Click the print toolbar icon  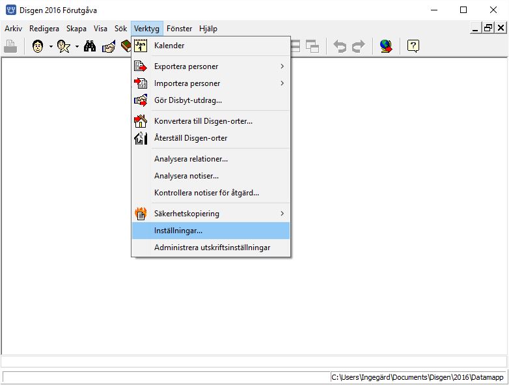tap(10, 46)
